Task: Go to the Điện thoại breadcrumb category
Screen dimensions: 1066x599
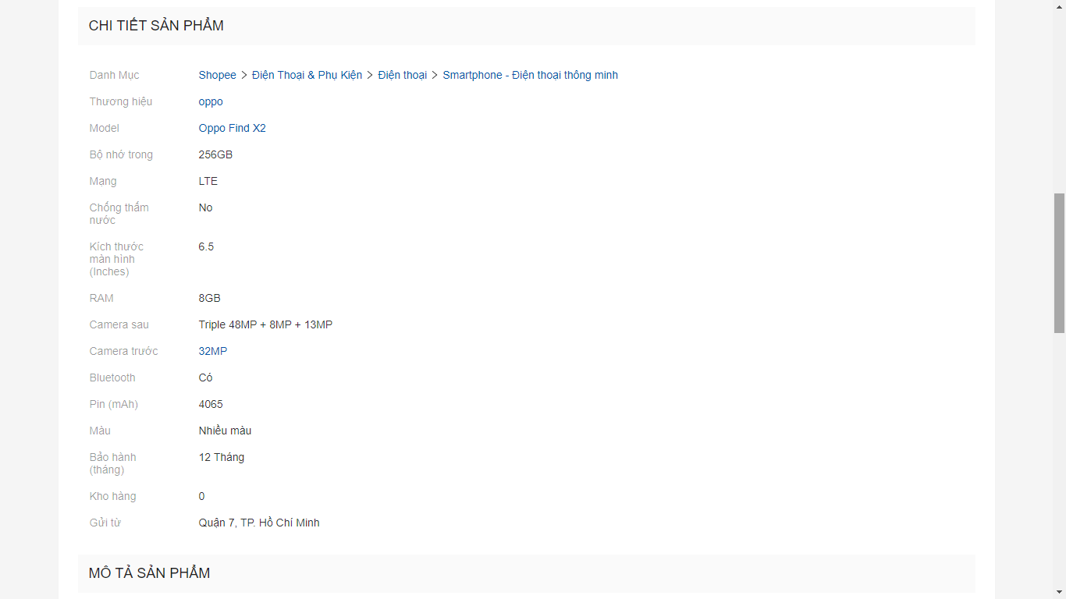Action: tap(402, 75)
